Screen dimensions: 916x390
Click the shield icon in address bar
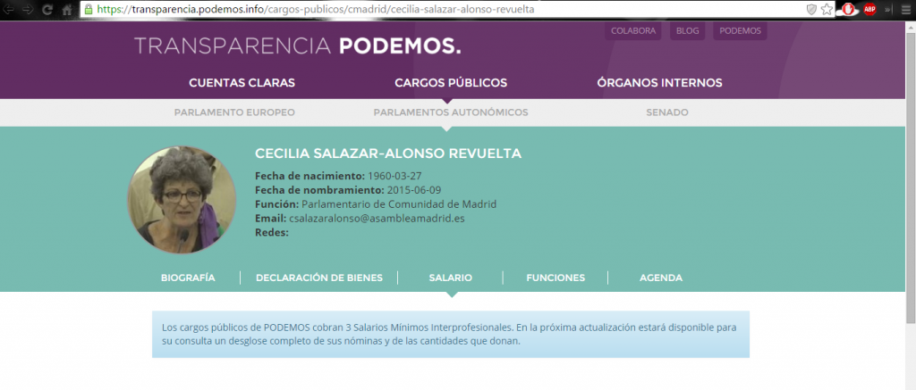(x=811, y=9)
